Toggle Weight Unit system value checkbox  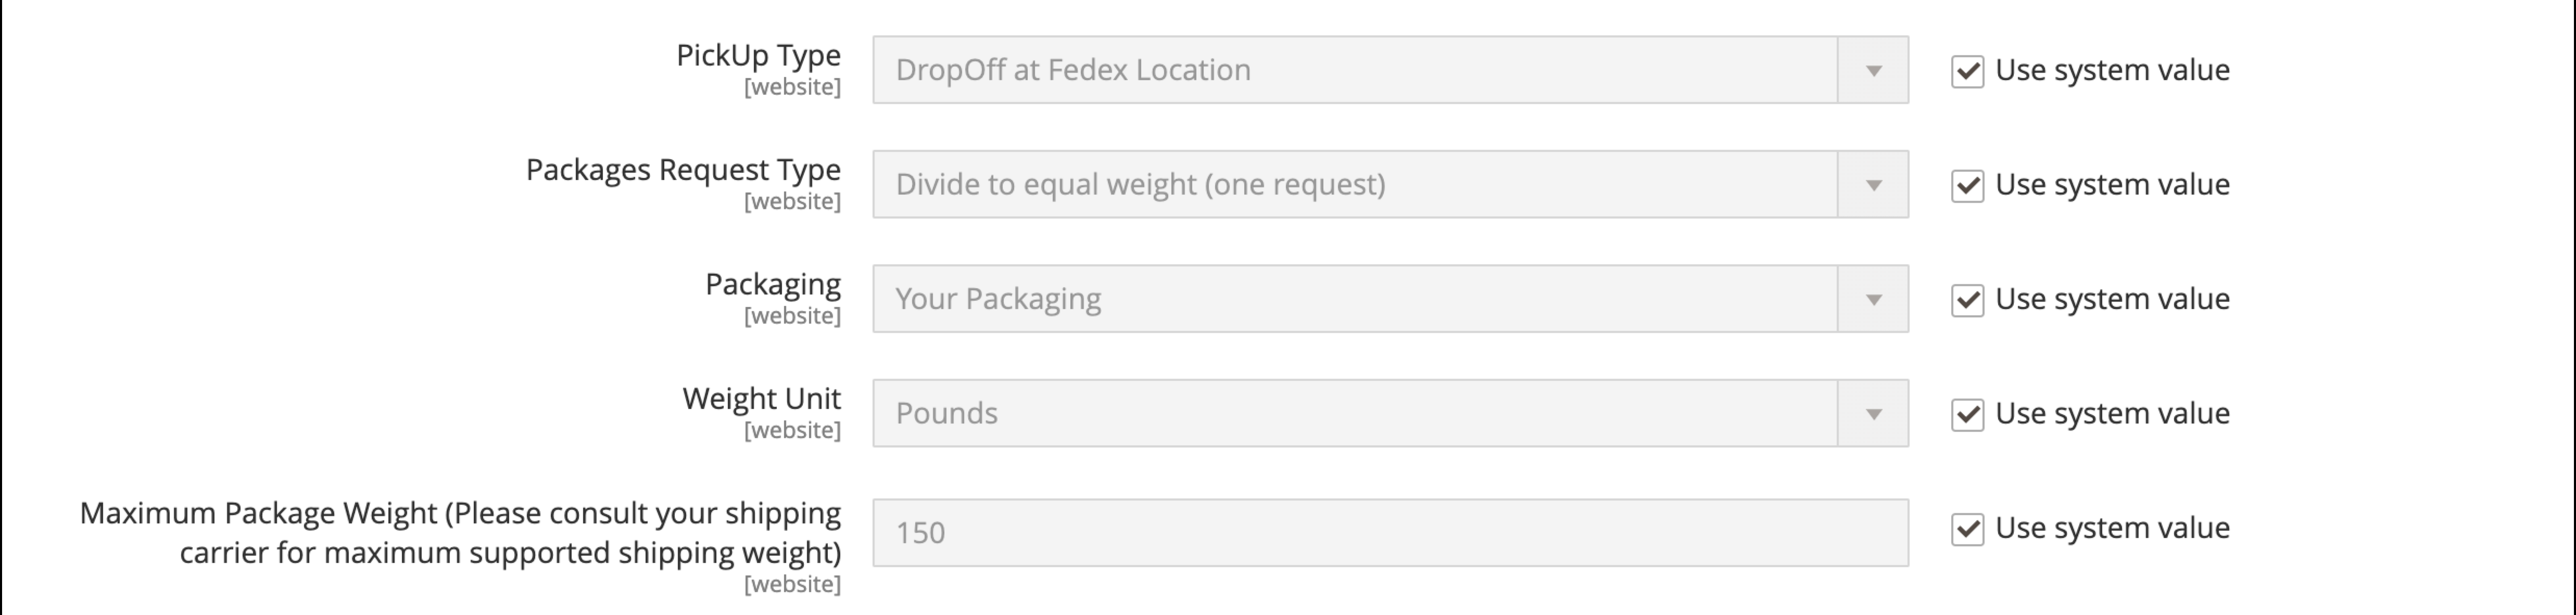tap(1967, 414)
